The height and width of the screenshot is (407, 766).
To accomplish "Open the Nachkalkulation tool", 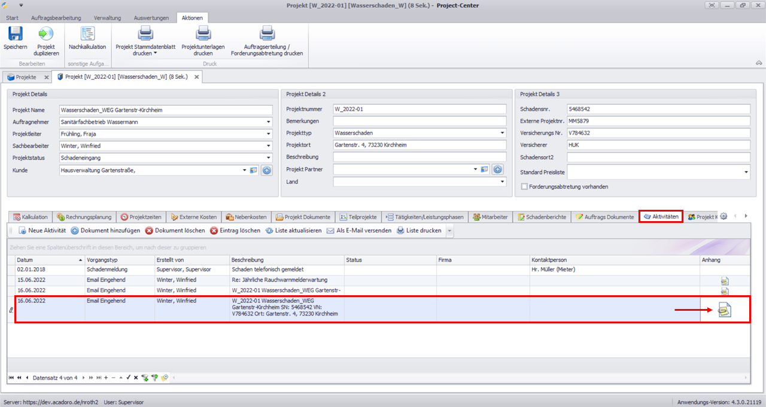I will [87, 34].
